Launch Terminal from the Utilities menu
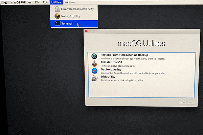Image resolution: width=203 pixels, height=135 pixels. (x=74, y=24)
